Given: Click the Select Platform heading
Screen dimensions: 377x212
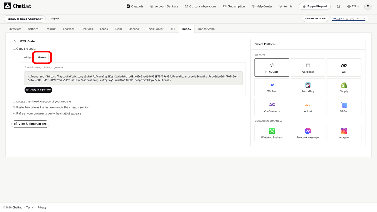Looking at the screenshot, I should [265, 44].
